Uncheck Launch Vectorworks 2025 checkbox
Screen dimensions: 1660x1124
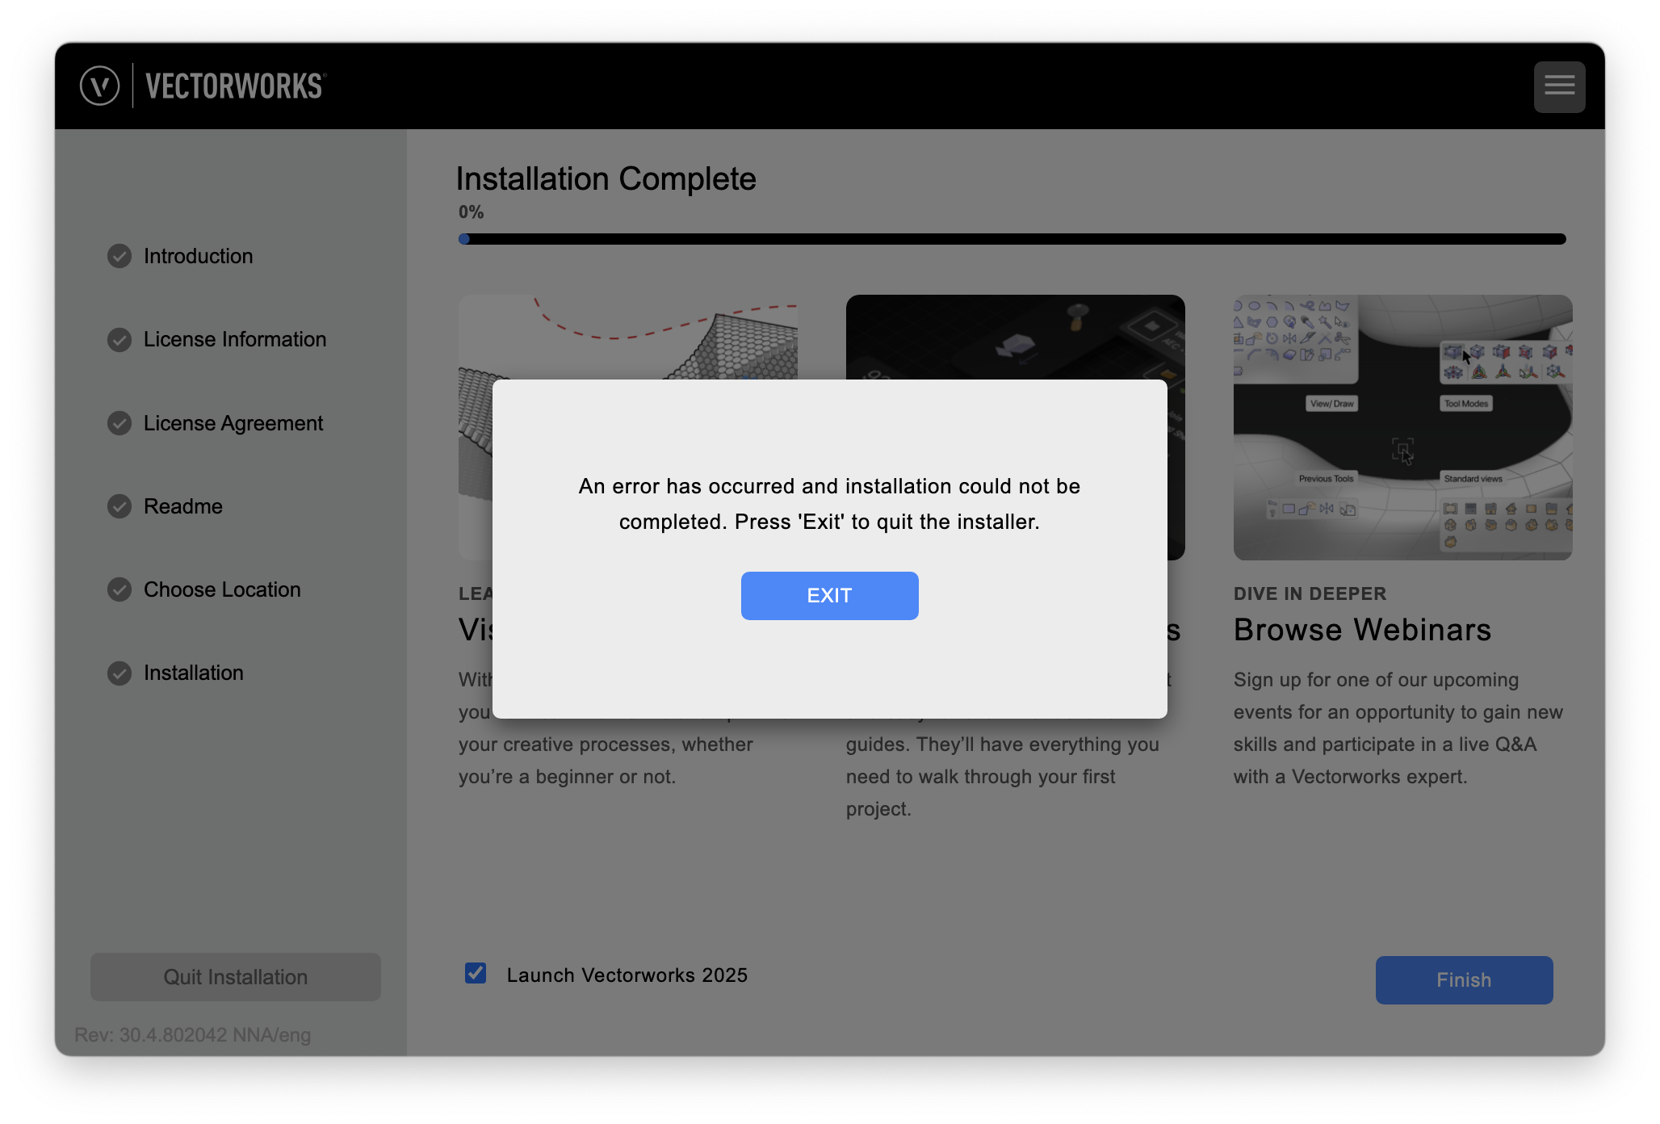click(x=476, y=973)
